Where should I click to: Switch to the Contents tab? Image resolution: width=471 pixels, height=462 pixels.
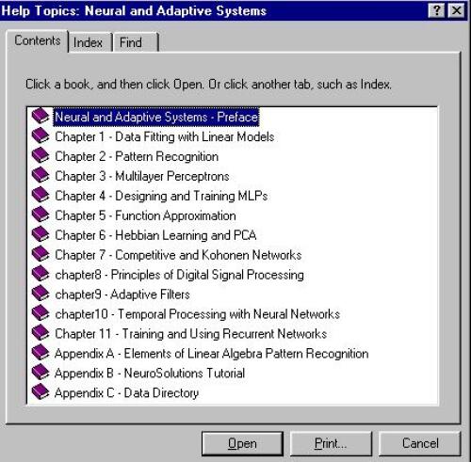click(x=38, y=40)
